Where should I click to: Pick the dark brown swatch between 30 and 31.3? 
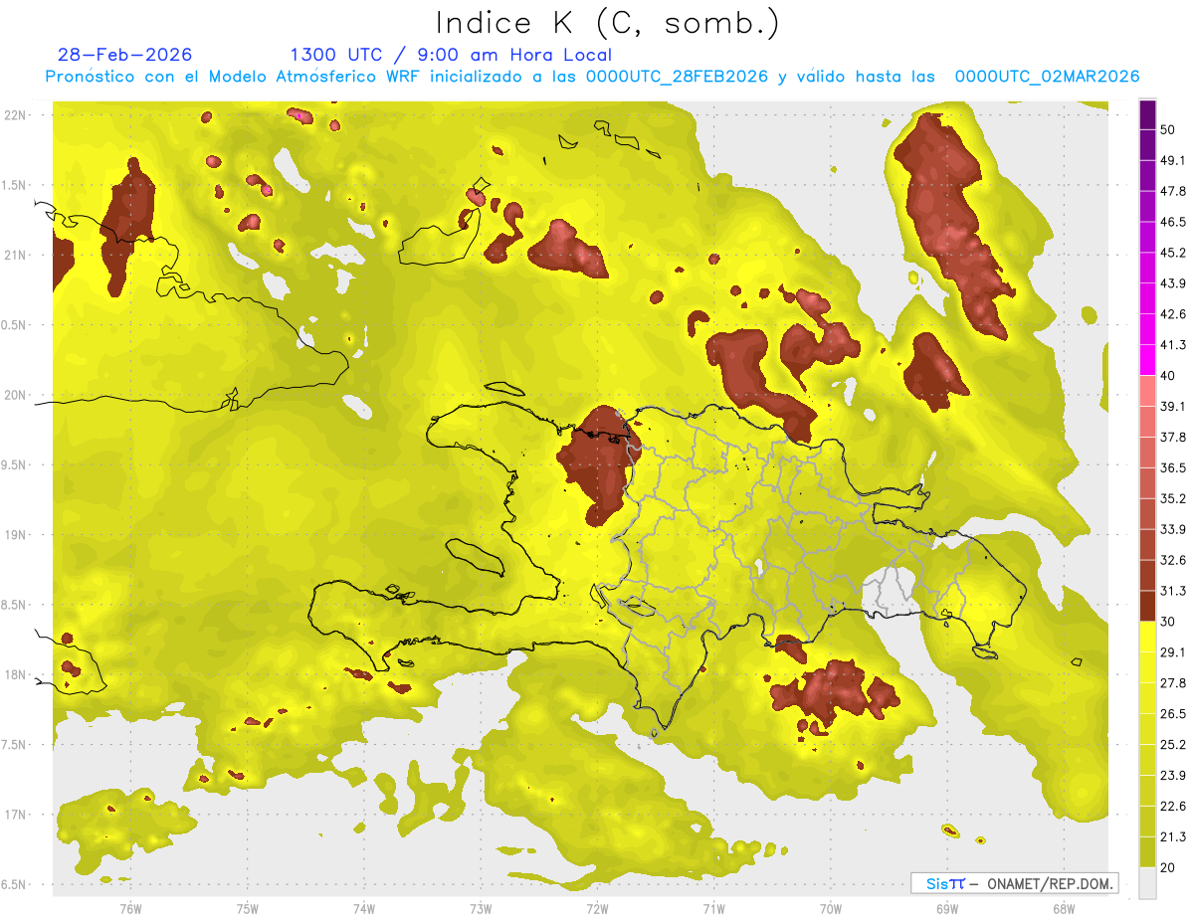1147,606
